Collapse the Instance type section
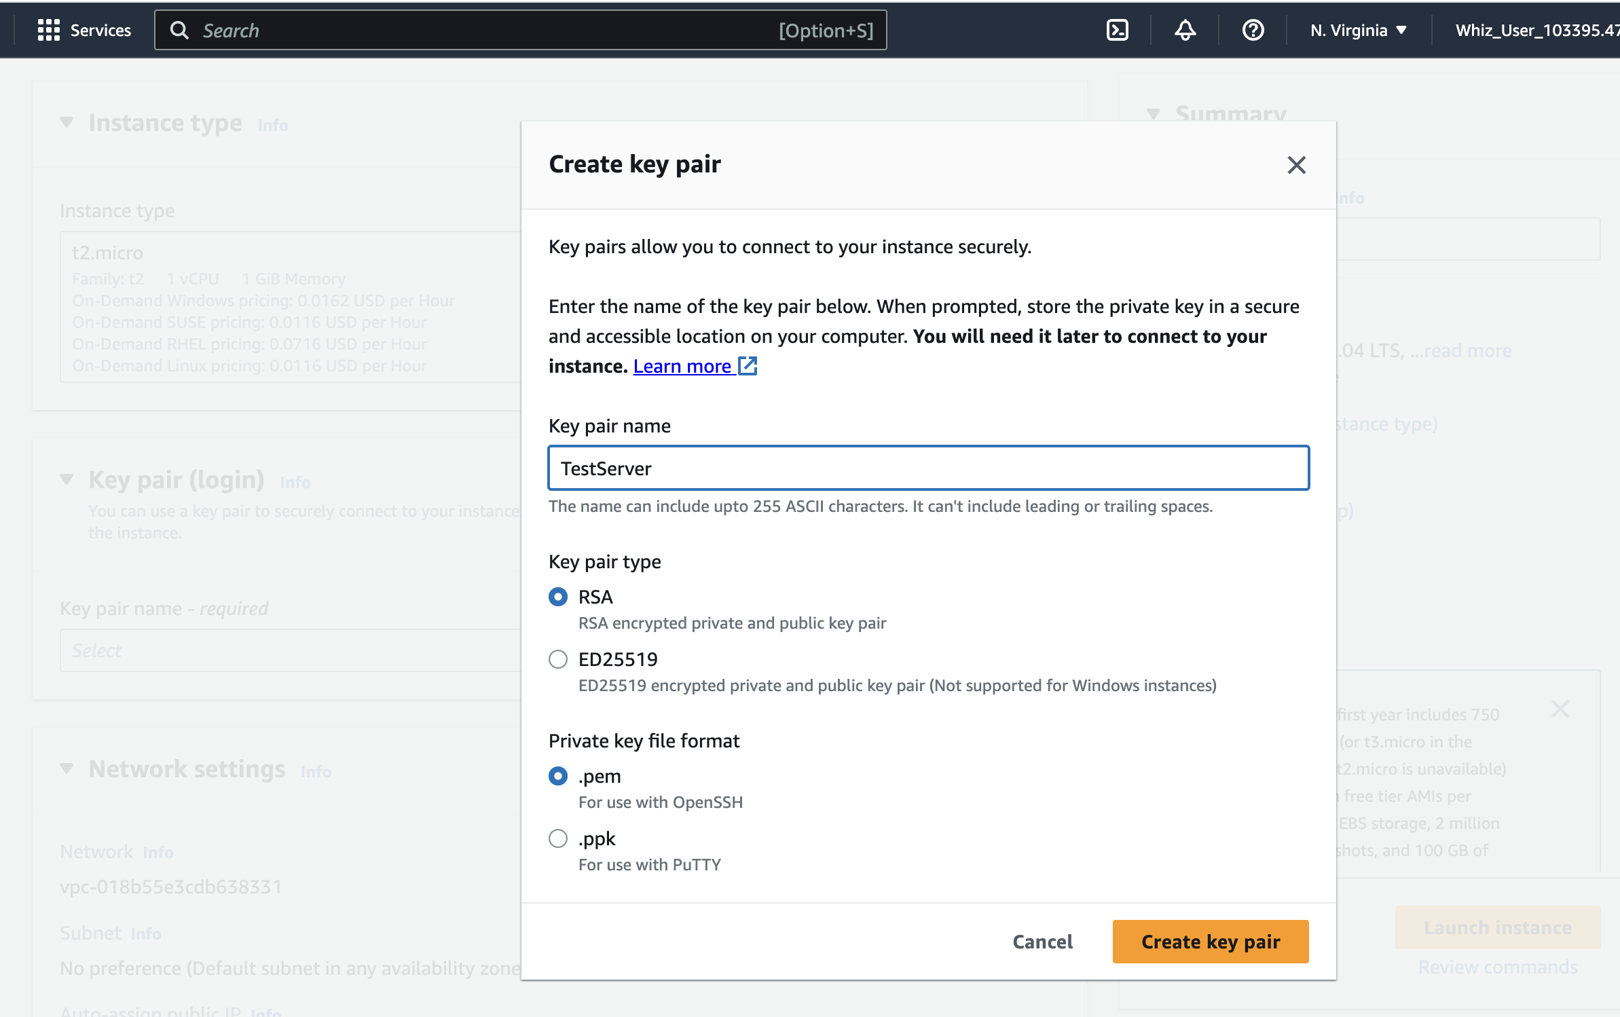Screen dimensions: 1620x1017 tap(67, 123)
